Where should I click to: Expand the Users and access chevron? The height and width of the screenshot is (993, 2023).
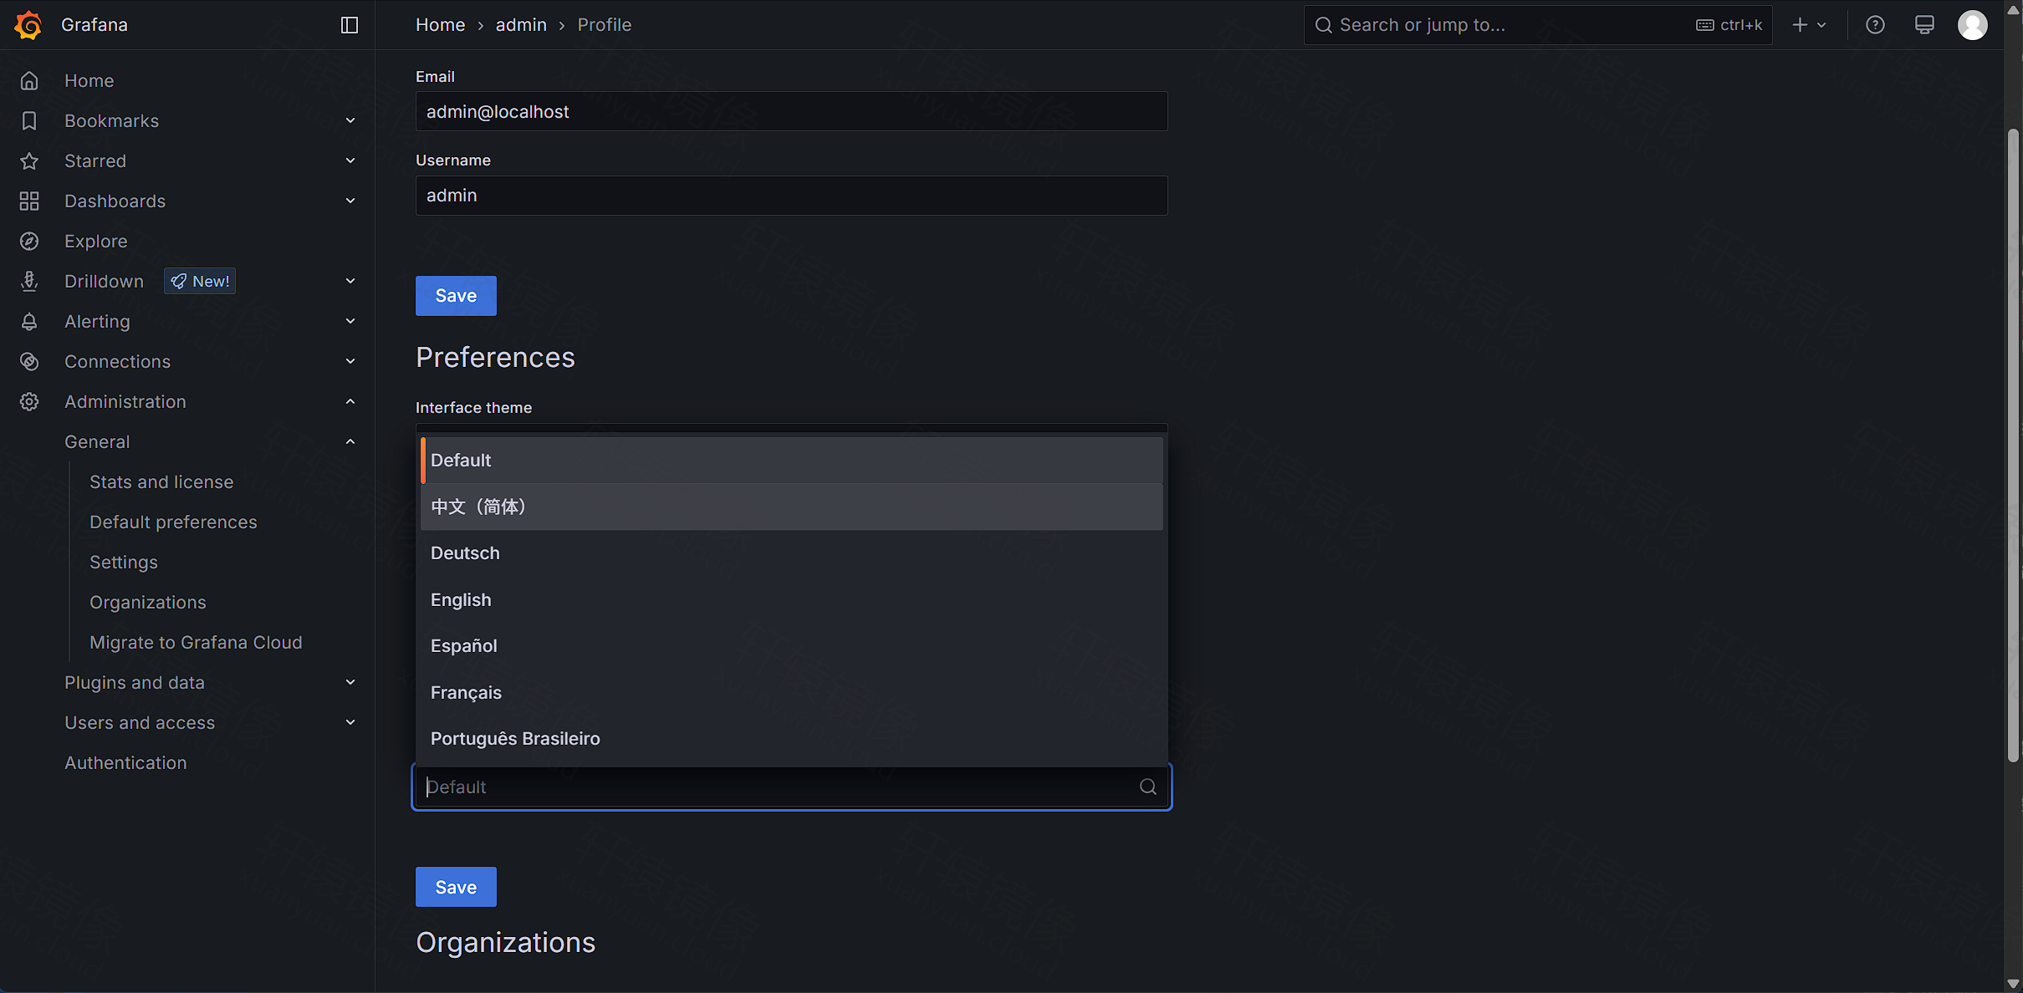click(350, 723)
